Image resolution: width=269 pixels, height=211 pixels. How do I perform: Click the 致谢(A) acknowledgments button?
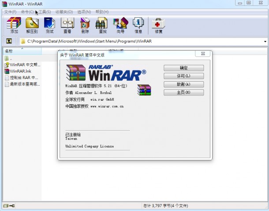pyautogui.click(x=184, y=84)
